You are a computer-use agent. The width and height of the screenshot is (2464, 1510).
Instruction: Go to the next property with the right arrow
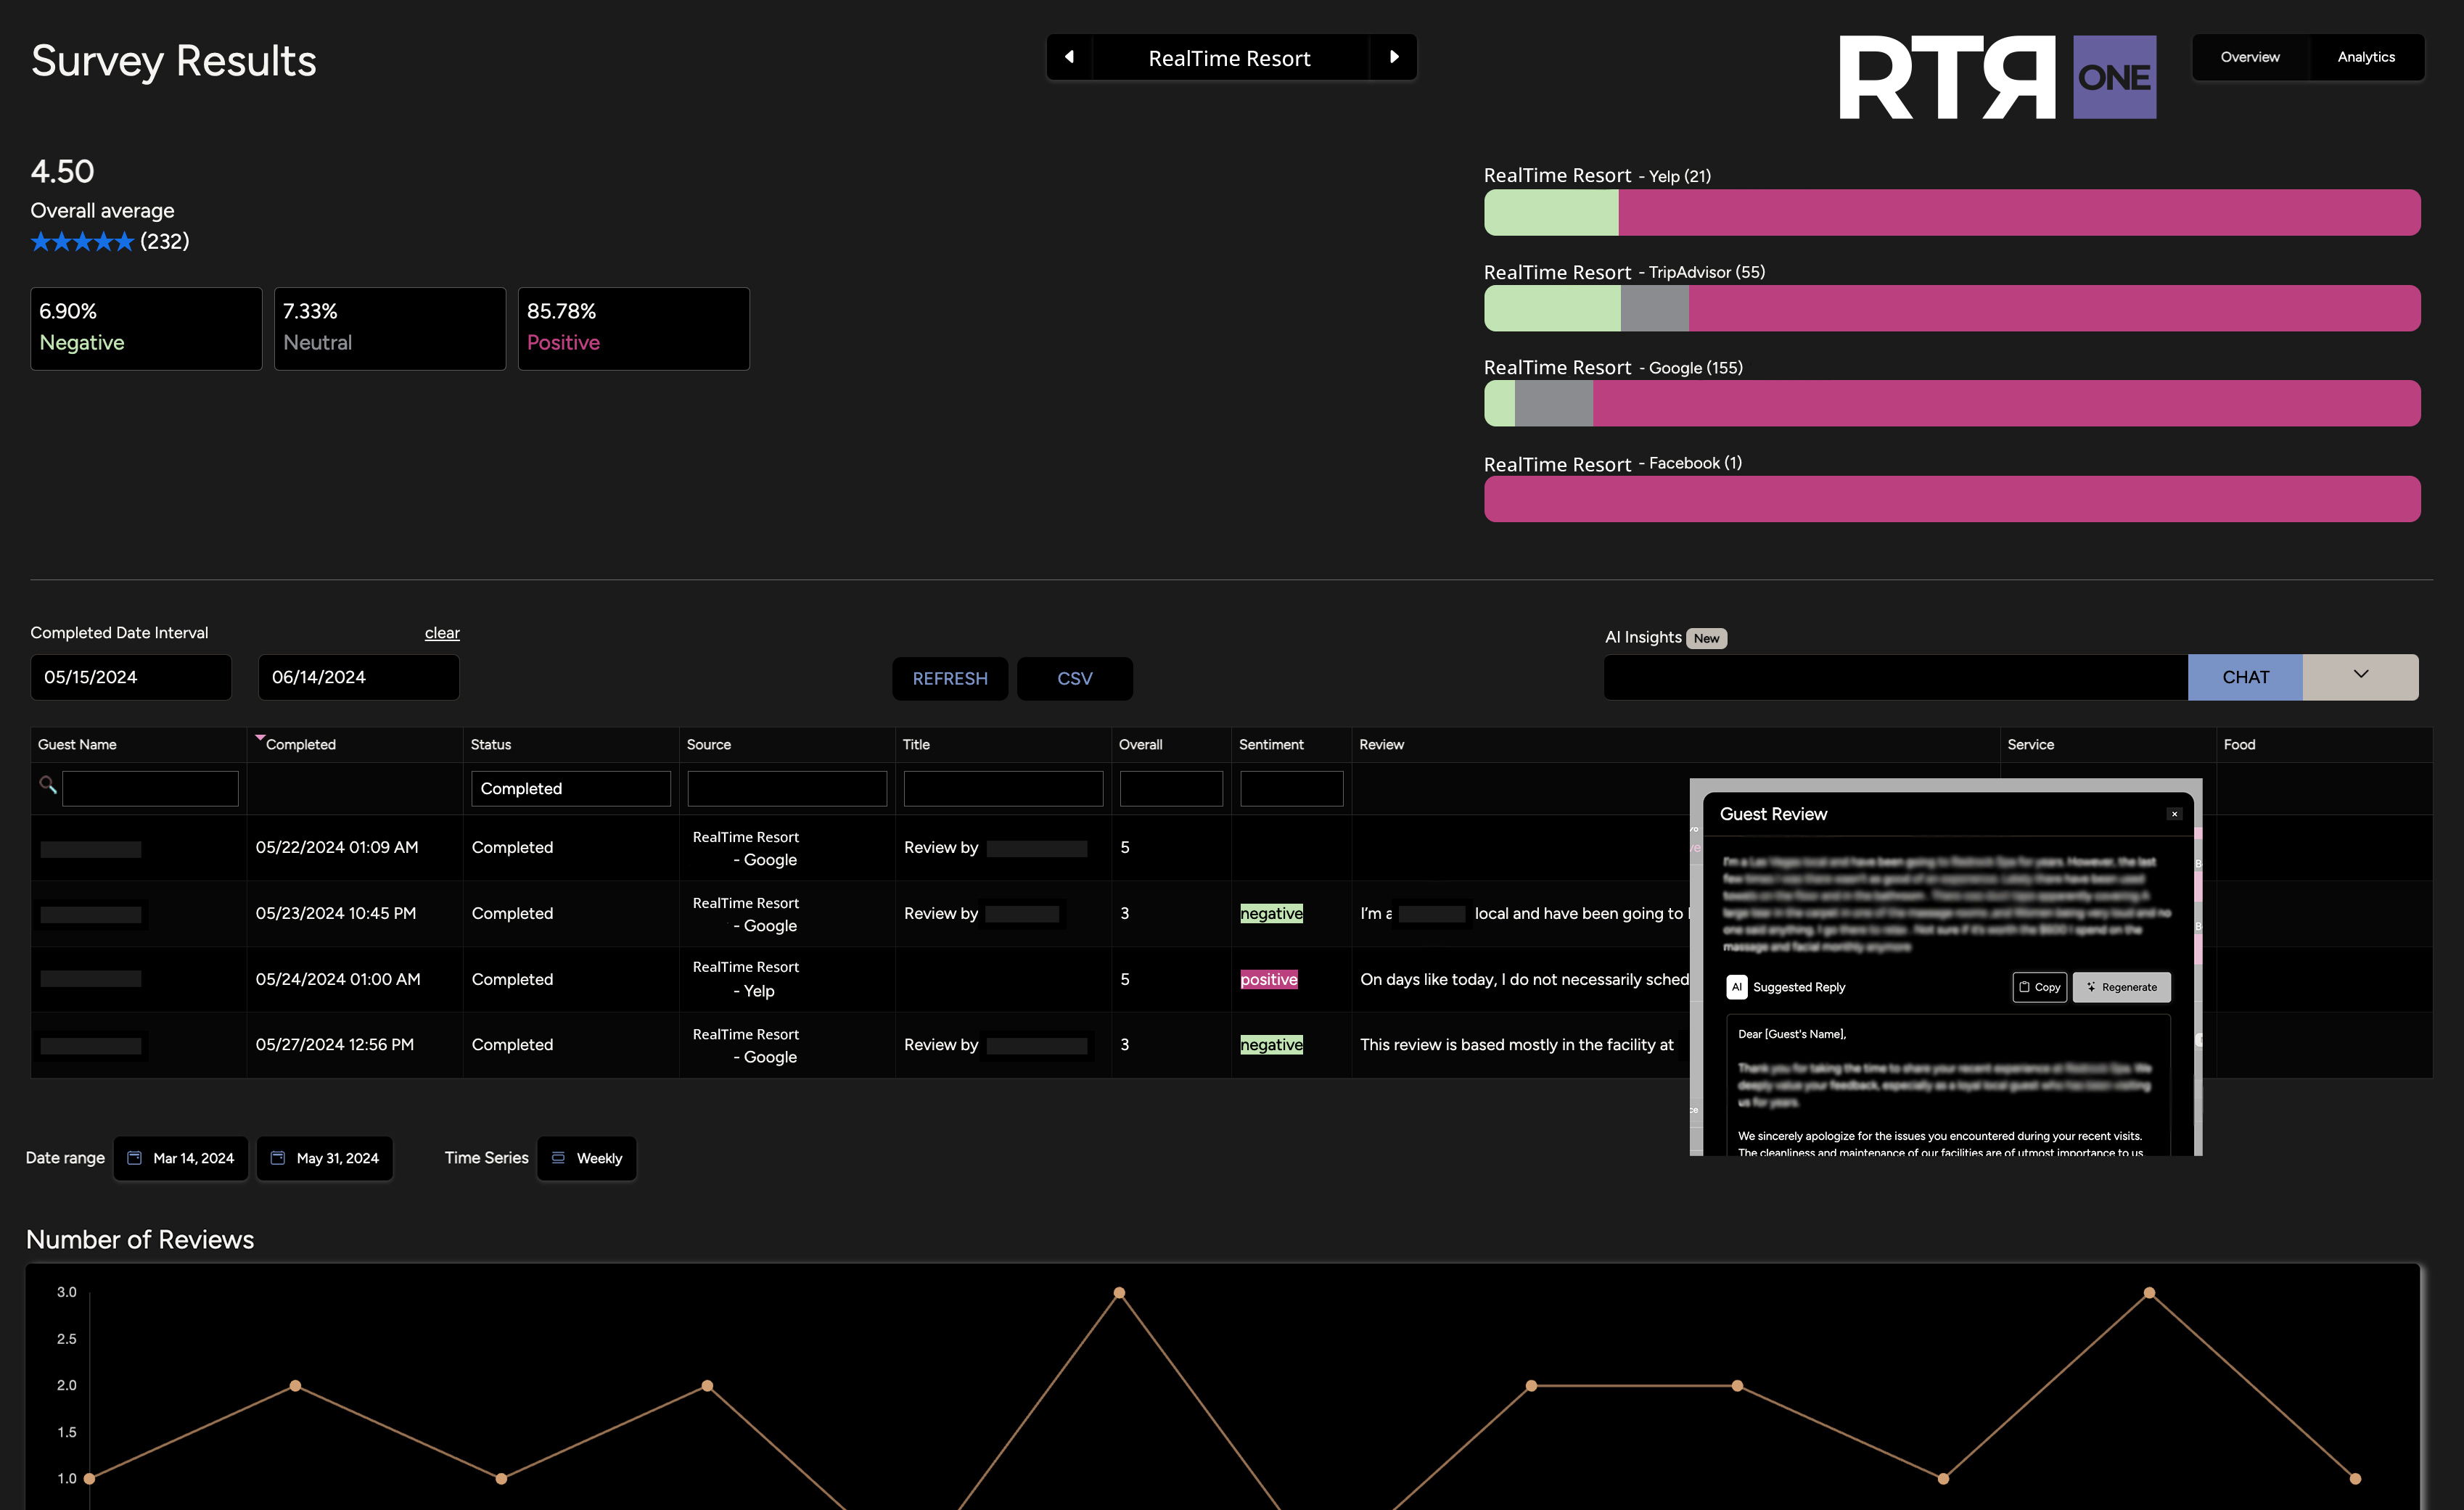(1394, 57)
